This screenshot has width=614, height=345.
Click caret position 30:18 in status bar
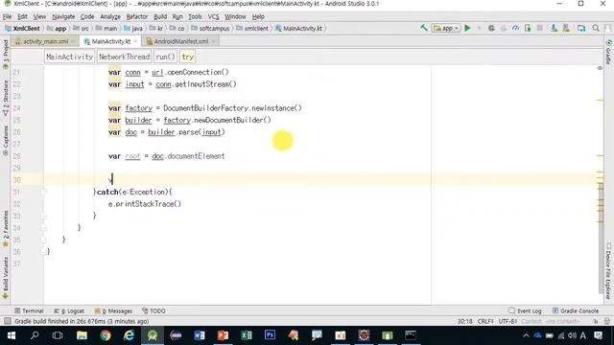pyautogui.click(x=464, y=321)
